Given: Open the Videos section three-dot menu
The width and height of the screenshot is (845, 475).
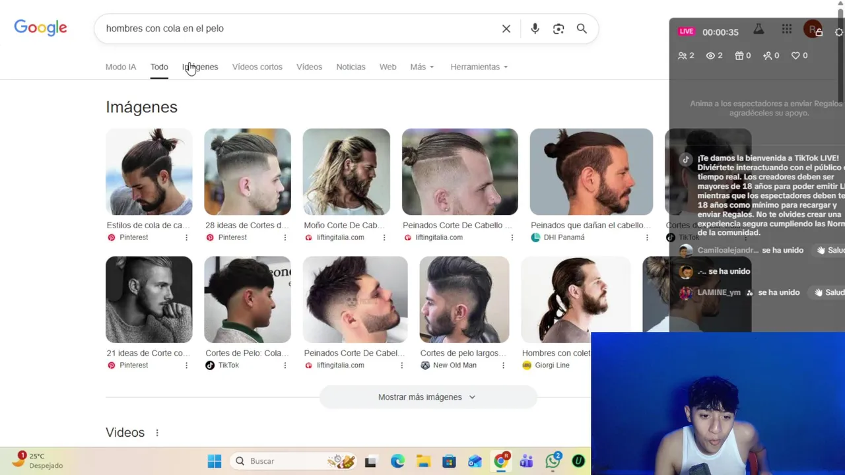Looking at the screenshot, I should click(x=157, y=433).
